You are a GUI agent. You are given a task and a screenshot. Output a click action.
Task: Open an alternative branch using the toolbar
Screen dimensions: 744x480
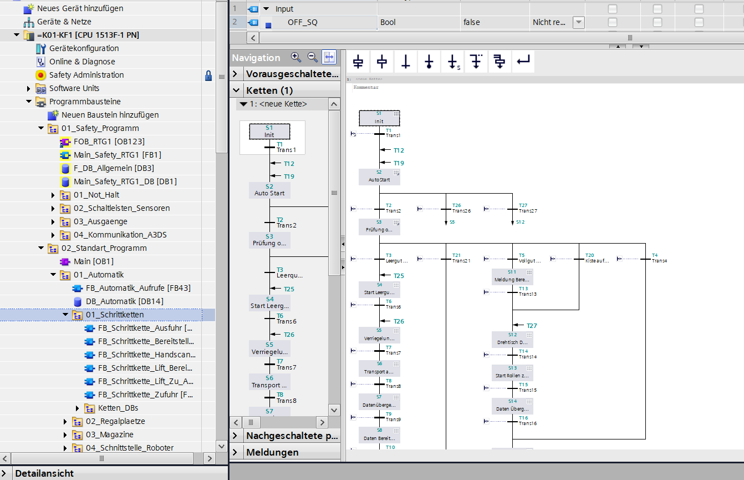pyautogui.click(x=476, y=62)
